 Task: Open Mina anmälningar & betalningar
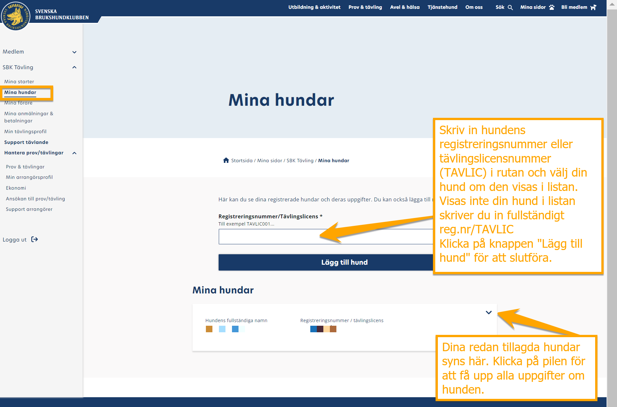(x=29, y=117)
